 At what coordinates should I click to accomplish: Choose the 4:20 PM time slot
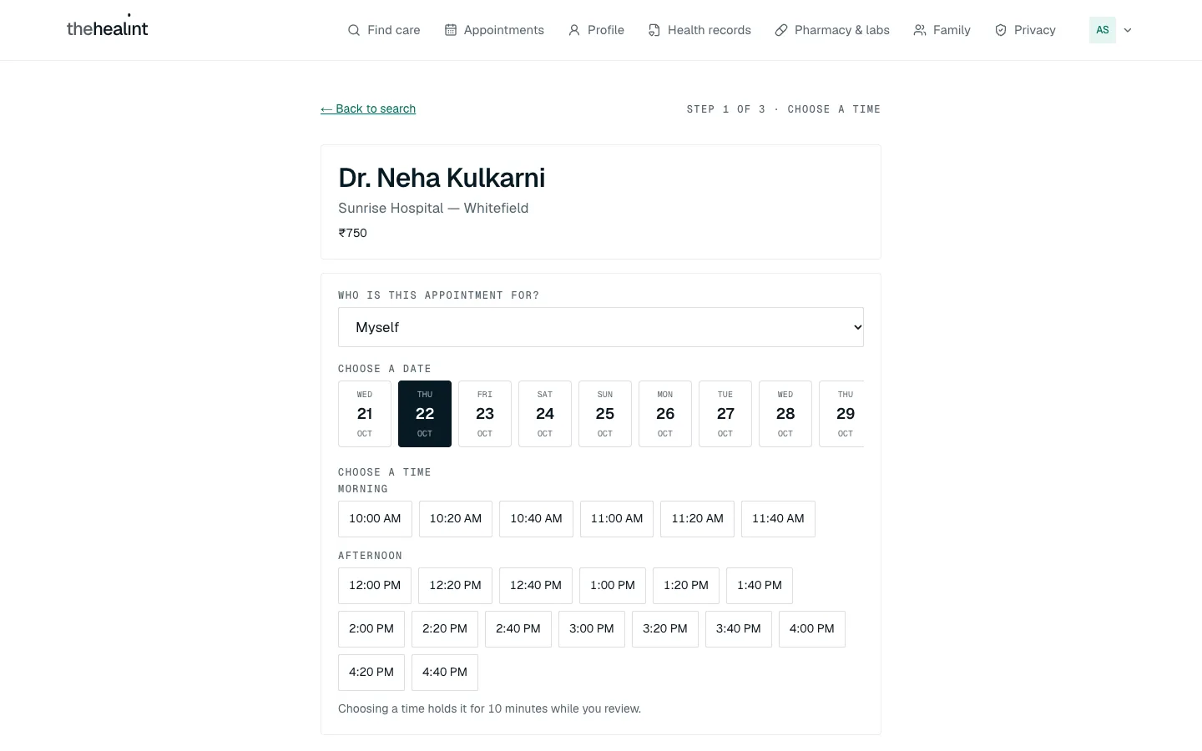371,673
